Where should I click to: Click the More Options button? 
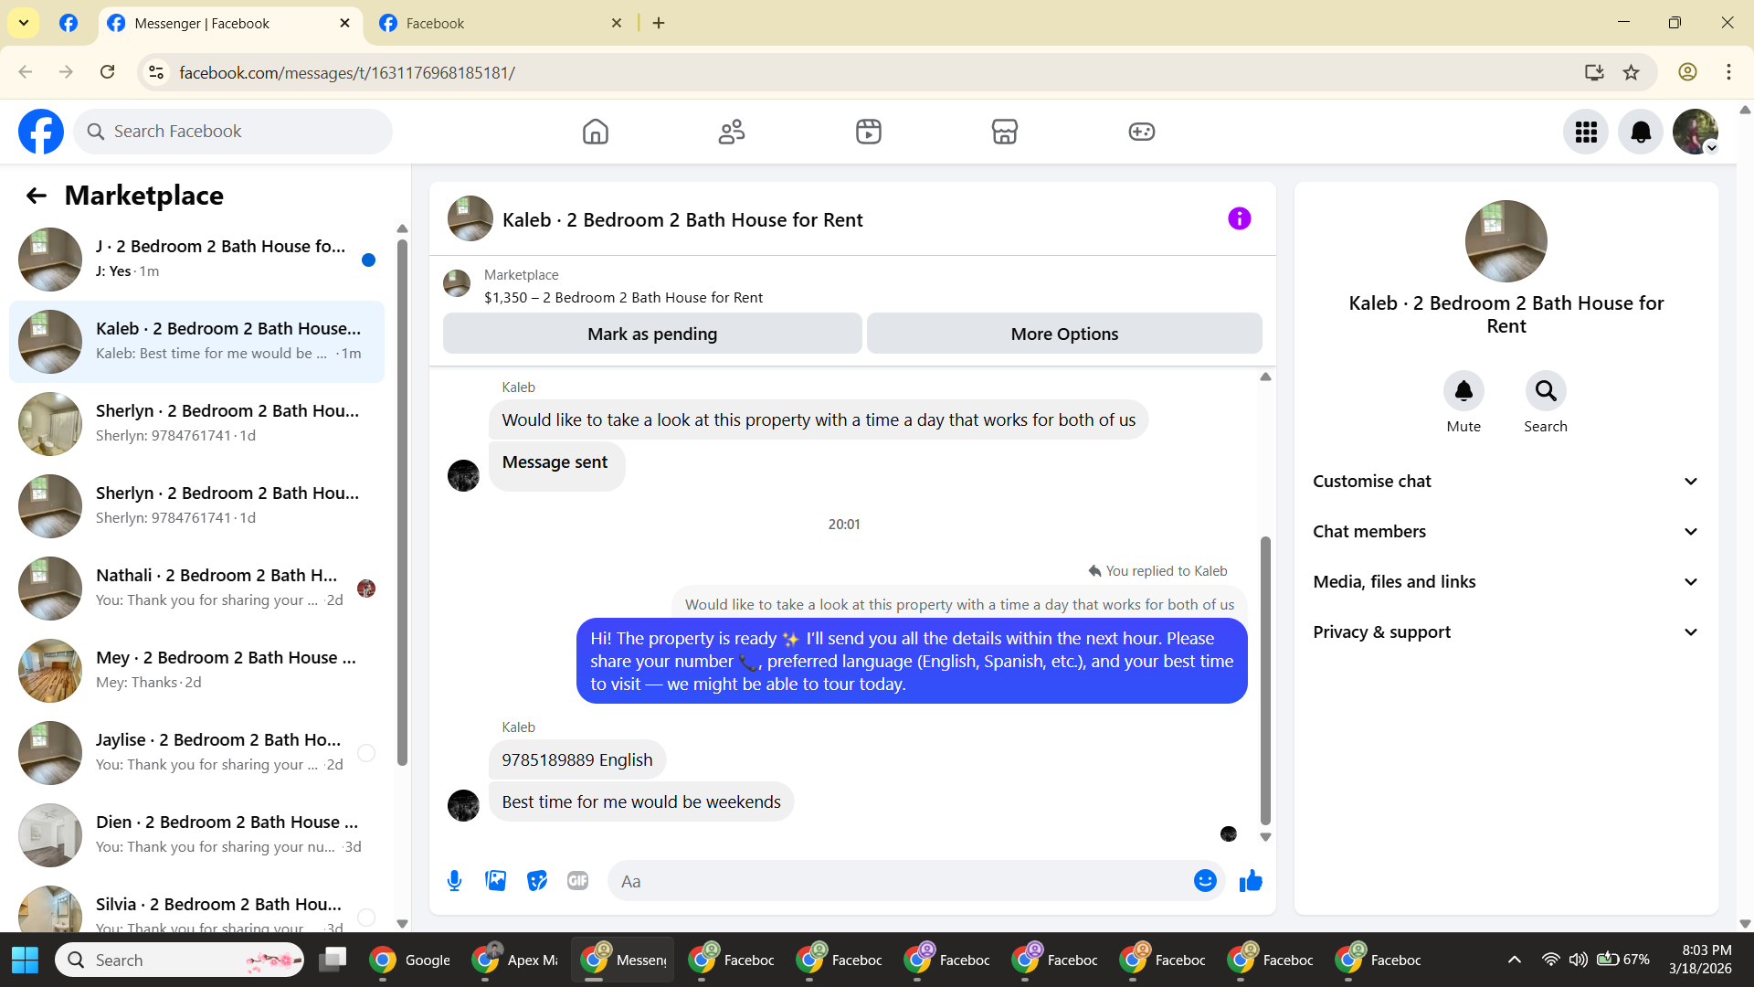1064,334
